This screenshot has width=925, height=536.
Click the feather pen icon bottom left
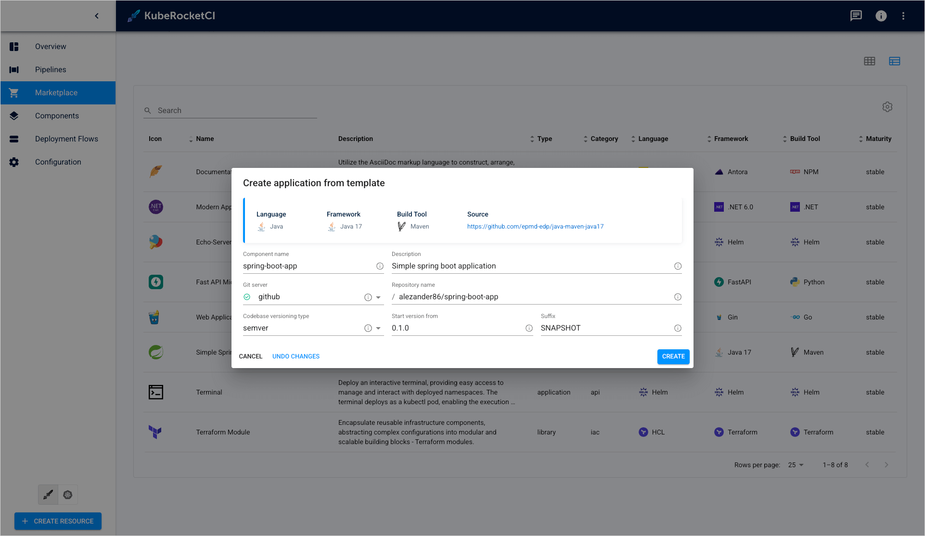point(48,494)
